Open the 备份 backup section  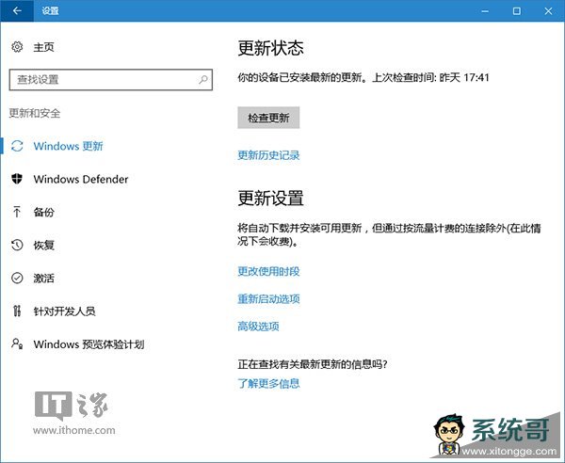tap(43, 212)
